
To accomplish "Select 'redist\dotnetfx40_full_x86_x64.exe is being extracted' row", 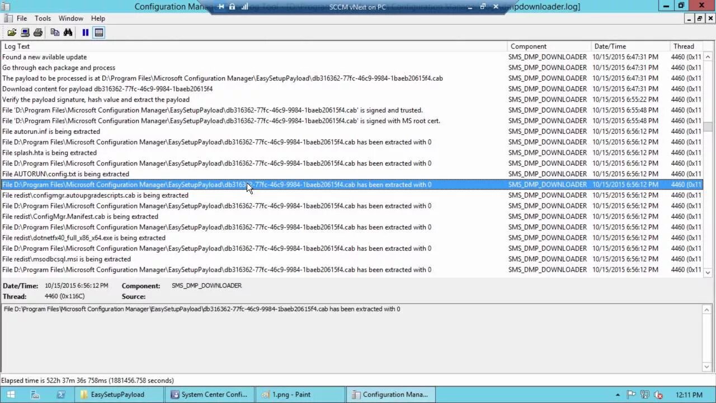I will pyautogui.click(x=351, y=238).
